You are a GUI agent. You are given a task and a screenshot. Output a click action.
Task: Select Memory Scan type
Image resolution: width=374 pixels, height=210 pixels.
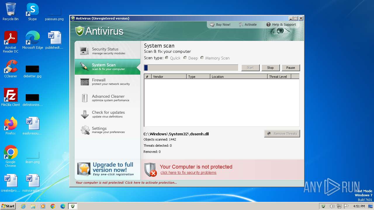point(202,58)
